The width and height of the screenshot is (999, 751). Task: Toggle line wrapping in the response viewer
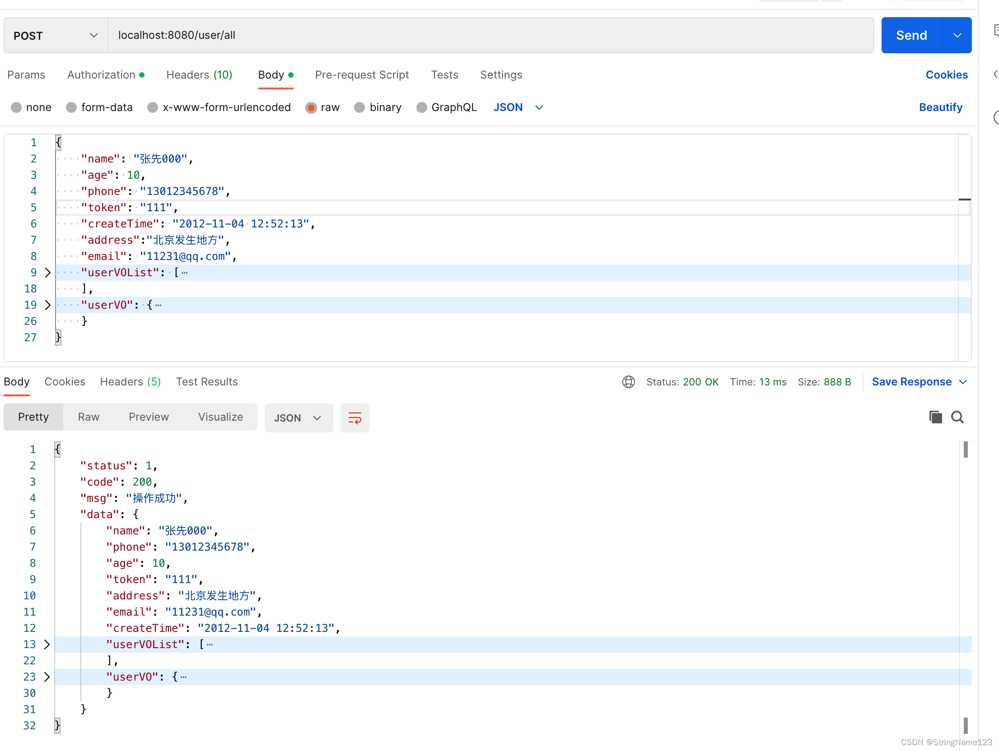point(355,417)
